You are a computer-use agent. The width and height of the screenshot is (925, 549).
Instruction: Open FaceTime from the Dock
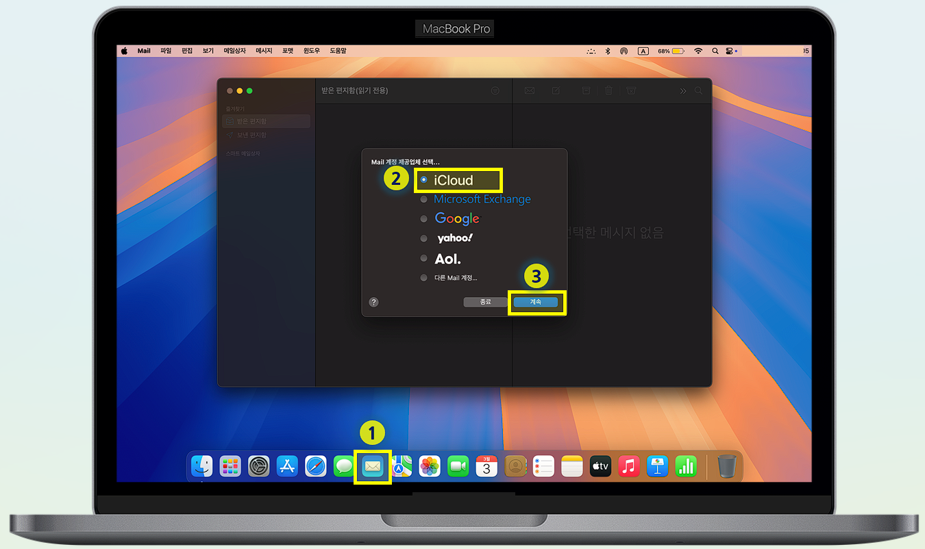(458, 466)
